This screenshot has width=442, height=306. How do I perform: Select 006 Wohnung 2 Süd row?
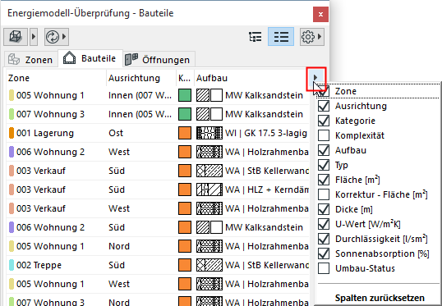158,227
